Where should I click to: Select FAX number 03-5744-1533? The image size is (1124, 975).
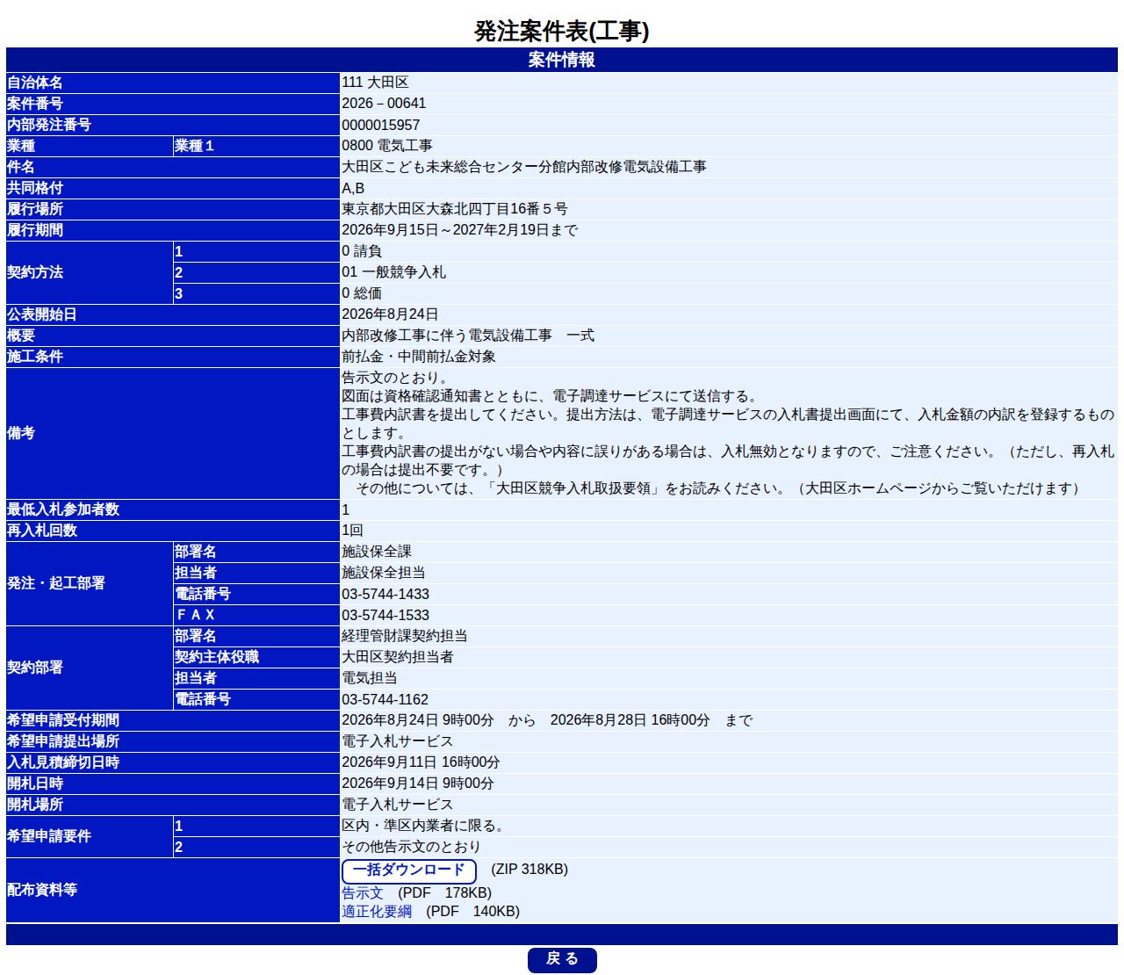385,616
